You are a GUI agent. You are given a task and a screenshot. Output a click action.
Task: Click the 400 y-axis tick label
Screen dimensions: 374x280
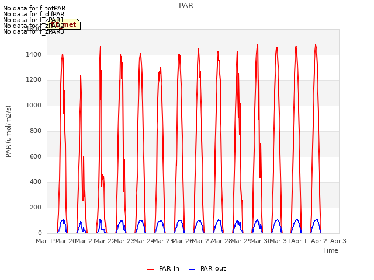click(x=36, y=182)
